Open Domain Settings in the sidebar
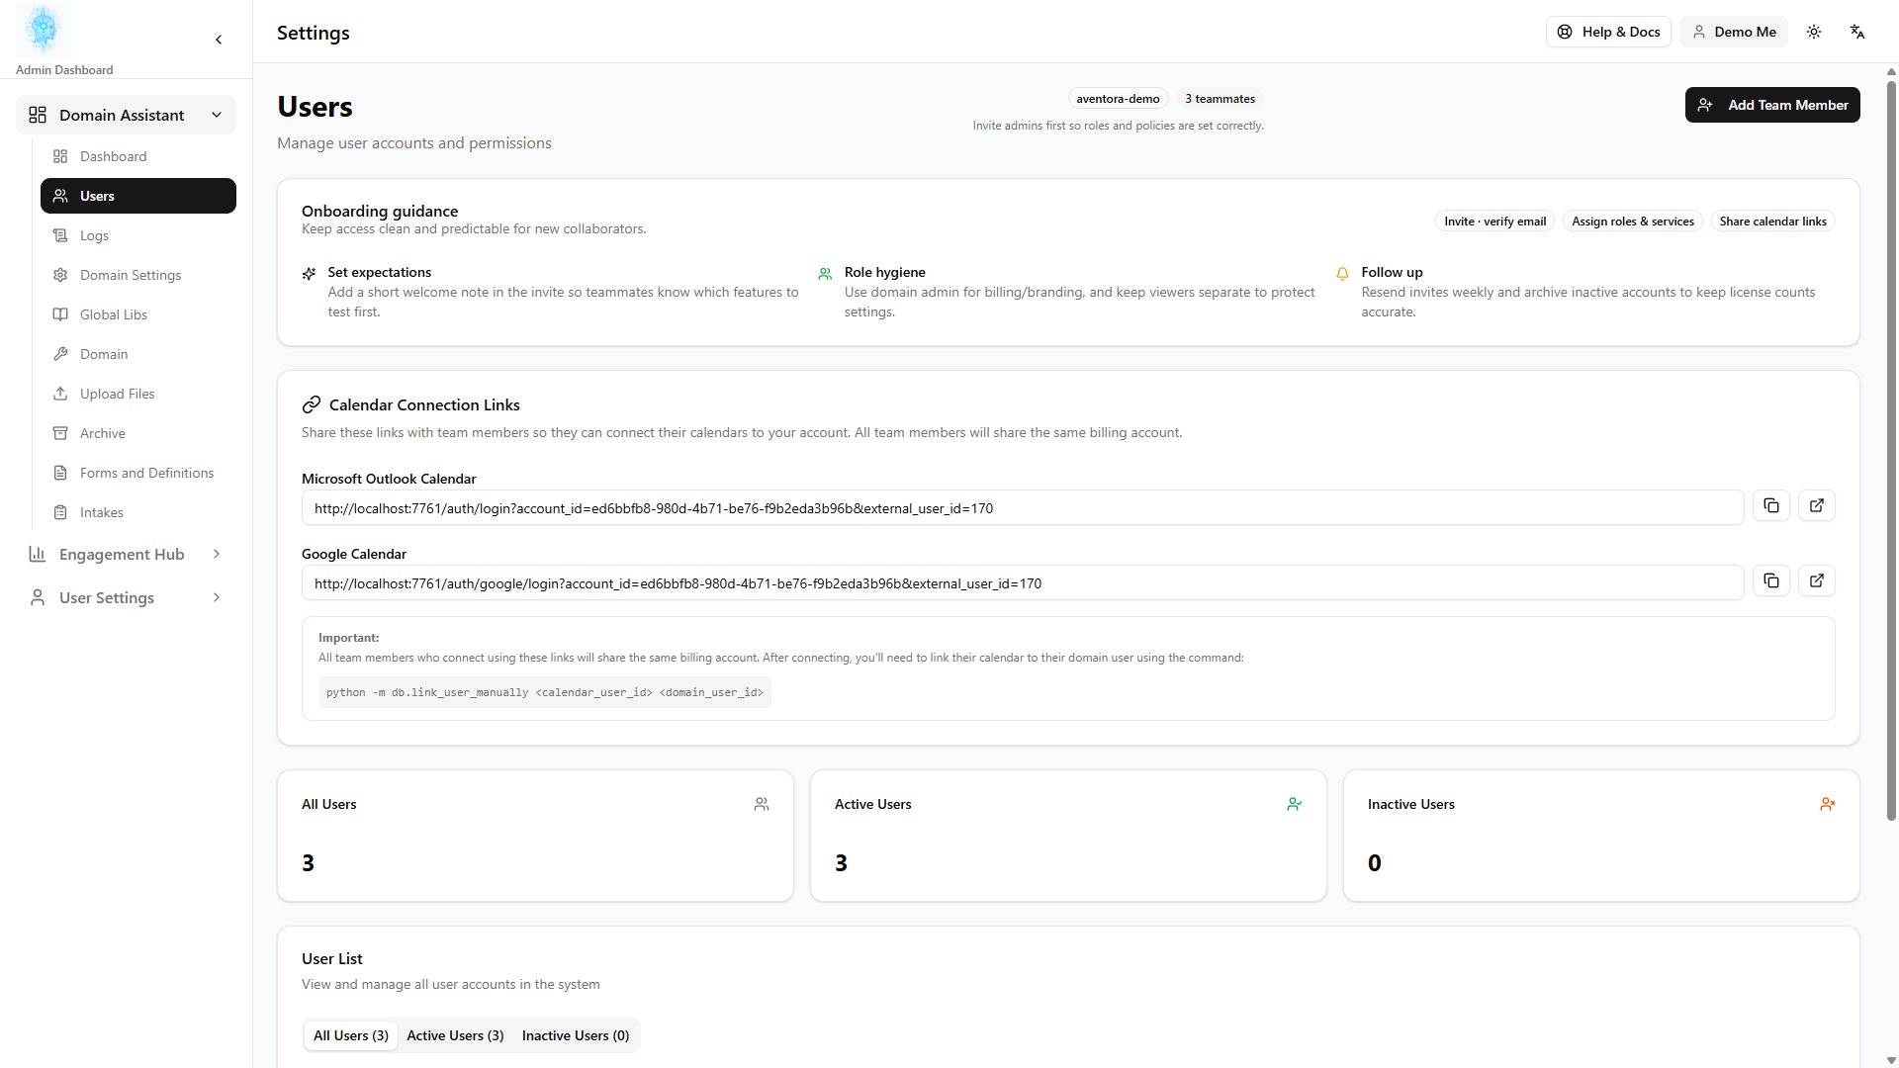Image resolution: width=1899 pixels, height=1068 pixels. (x=138, y=275)
